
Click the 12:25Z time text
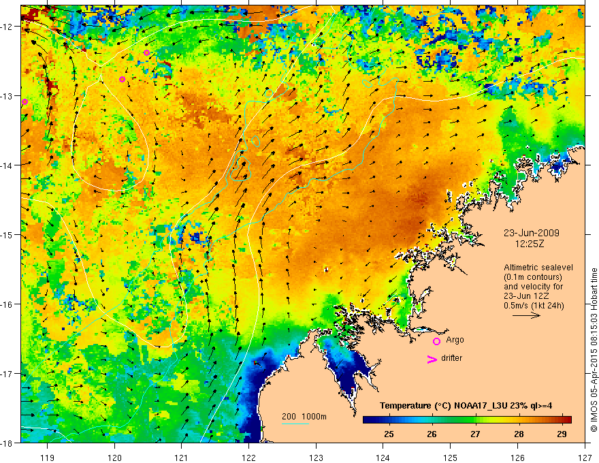[530, 243]
